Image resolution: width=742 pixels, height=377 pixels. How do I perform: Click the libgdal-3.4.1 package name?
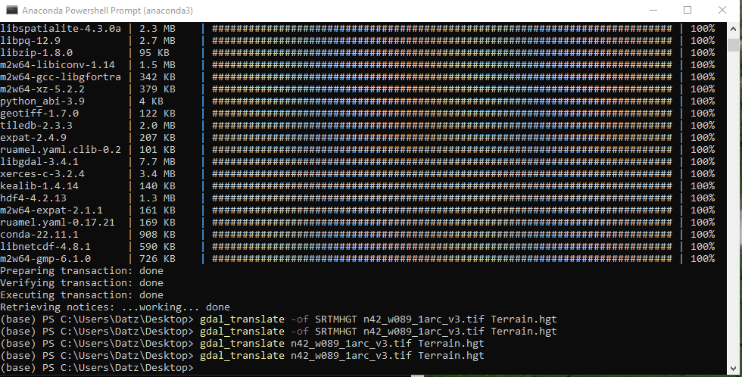(39, 162)
